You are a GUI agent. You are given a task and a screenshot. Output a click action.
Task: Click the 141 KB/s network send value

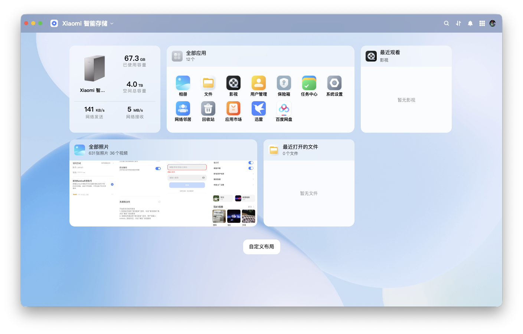95,109
